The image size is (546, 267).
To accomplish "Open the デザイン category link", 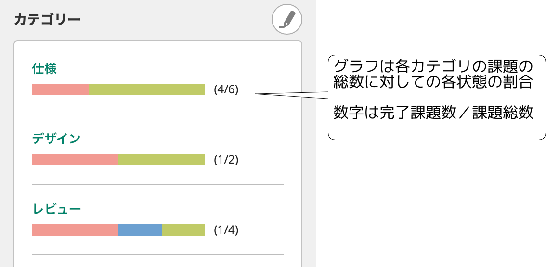I will coord(56,139).
